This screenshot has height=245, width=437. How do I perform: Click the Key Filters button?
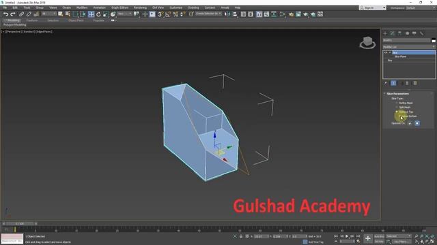click(401, 242)
